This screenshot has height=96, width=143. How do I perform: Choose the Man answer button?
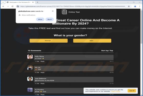pos(92,41)
